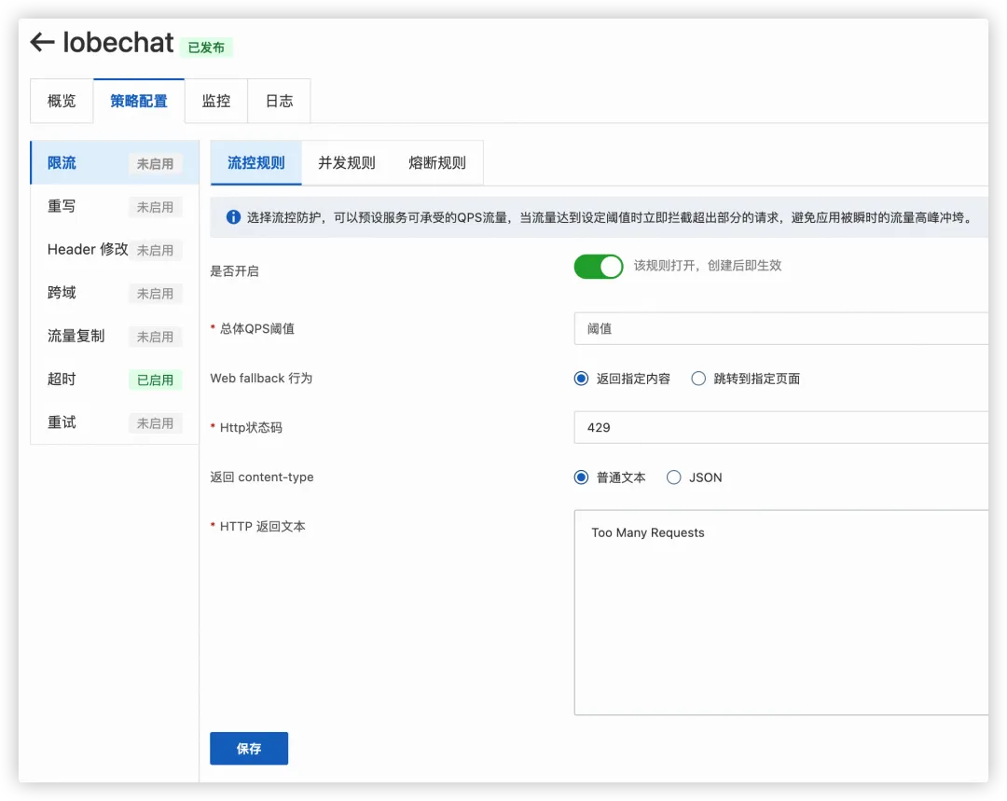Click the 未启用 badge beside 跨域

pos(156,294)
